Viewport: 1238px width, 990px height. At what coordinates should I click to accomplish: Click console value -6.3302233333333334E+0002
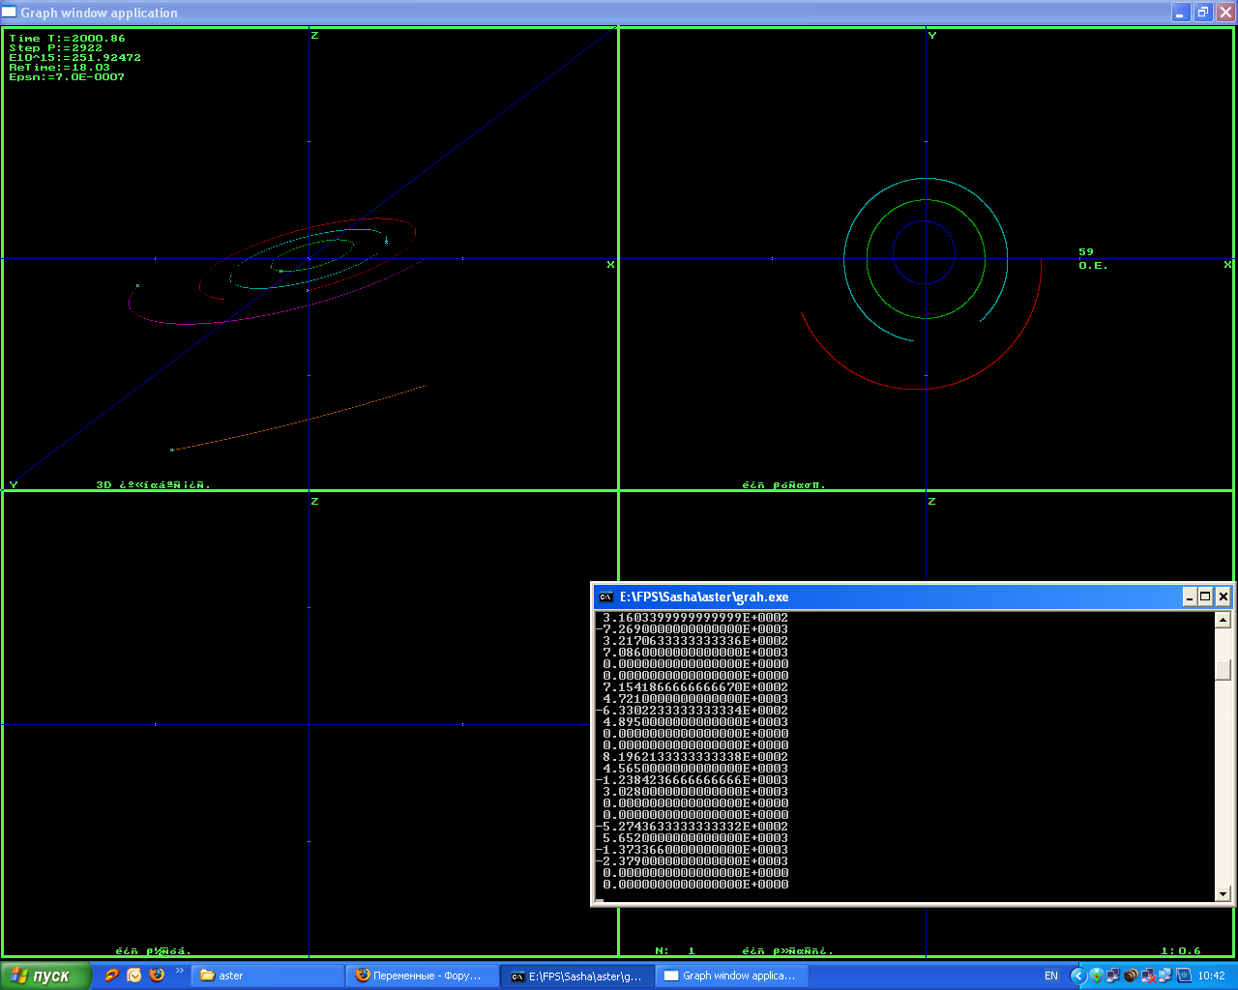[x=693, y=711]
